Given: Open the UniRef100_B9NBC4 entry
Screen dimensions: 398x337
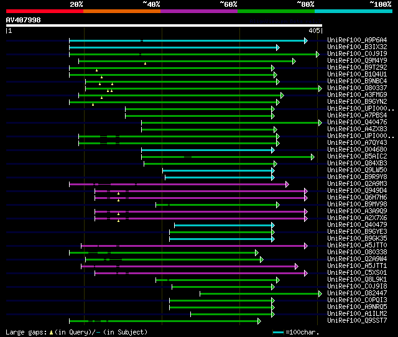Looking at the screenshot, I should (x=357, y=81).
